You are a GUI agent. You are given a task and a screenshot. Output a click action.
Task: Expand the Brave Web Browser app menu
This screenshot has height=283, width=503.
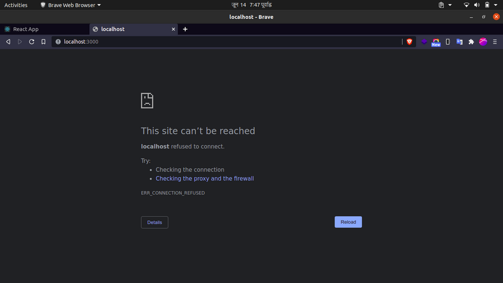tap(71, 5)
